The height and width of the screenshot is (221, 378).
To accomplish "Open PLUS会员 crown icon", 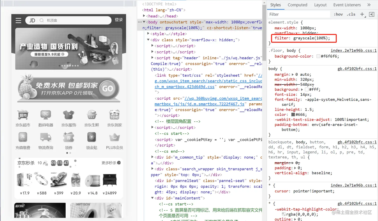I will pos(114,137).
